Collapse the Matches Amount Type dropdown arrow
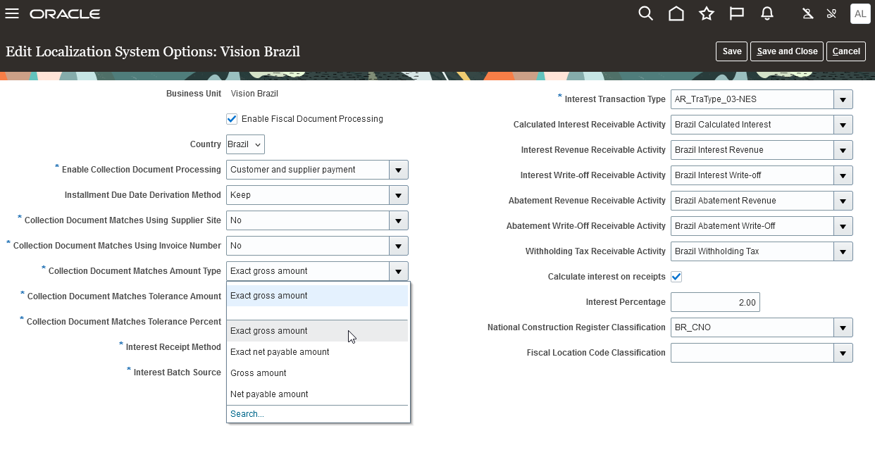Viewport: 875px width, 457px height. click(x=399, y=271)
